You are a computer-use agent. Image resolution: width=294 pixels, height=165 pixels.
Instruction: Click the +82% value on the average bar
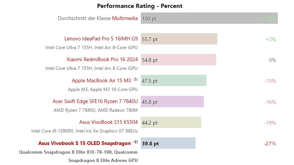point(269,18)
